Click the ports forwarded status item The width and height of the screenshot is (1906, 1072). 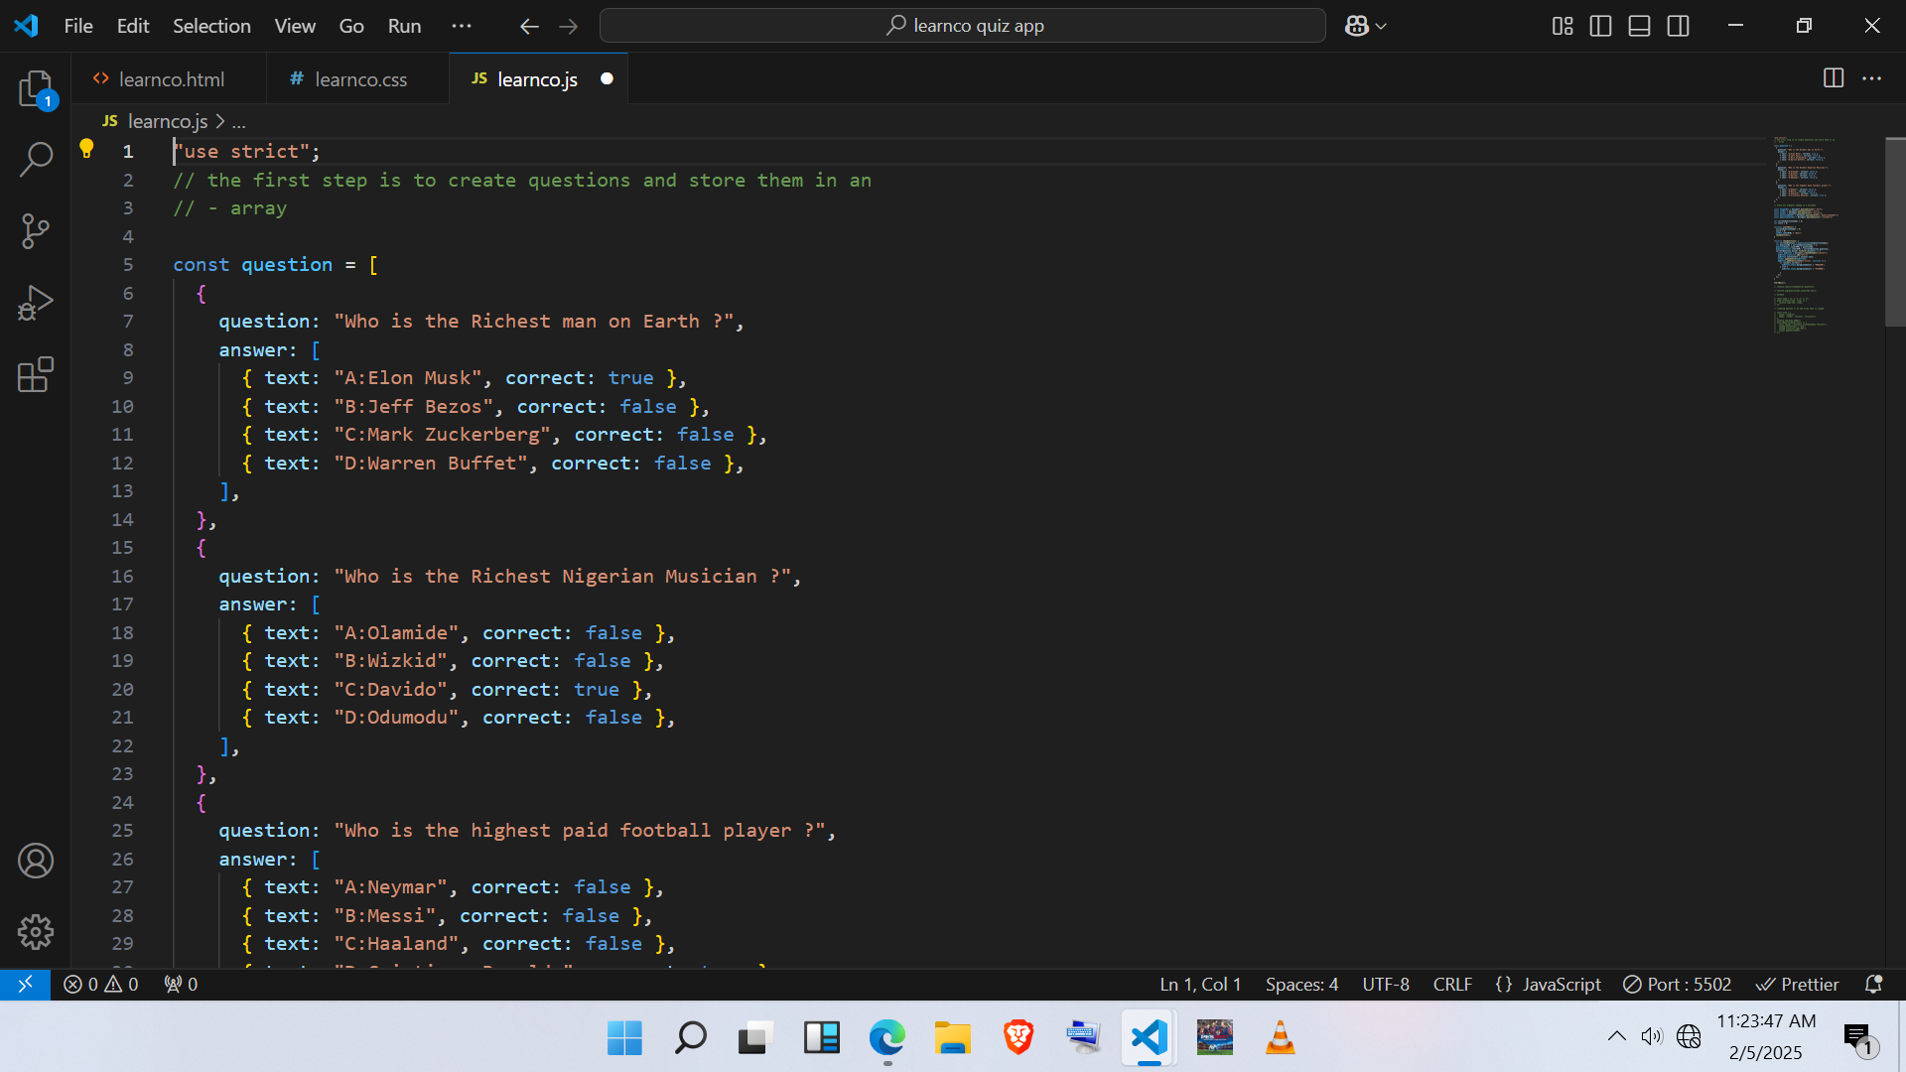[x=181, y=984]
